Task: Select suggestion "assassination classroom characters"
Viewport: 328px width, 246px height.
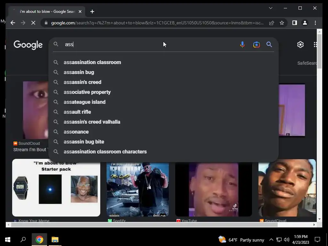Action: pyautogui.click(x=163, y=152)
